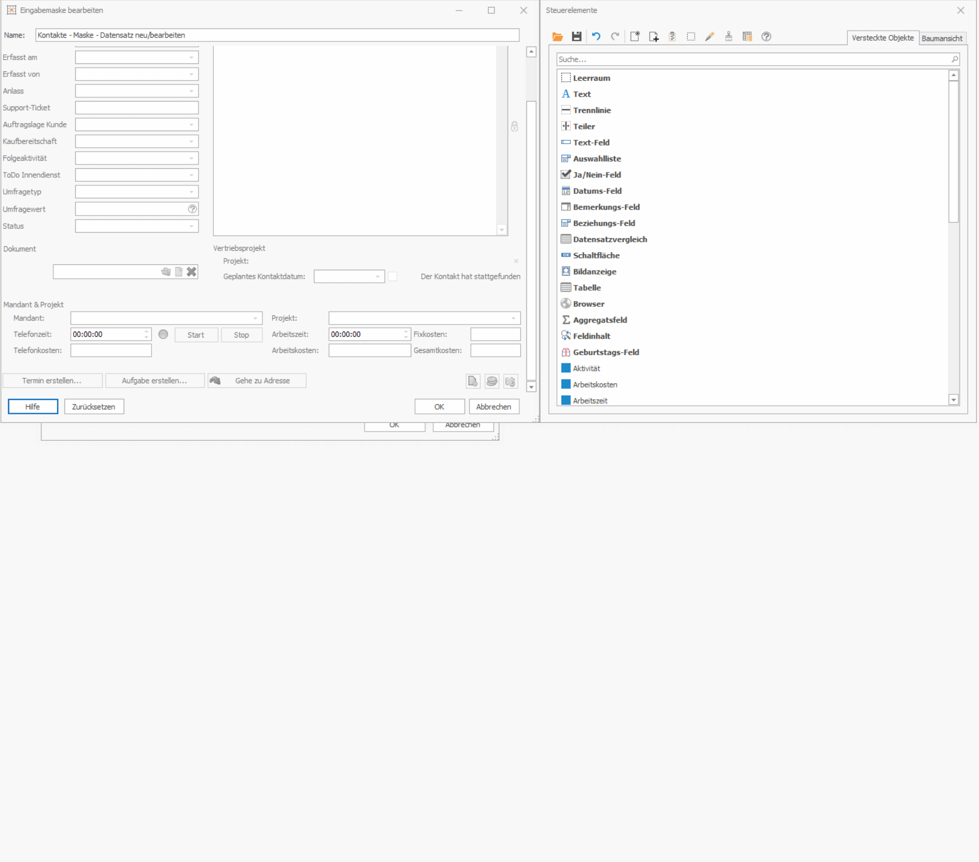Select the Versteckte Objekte tab

coord(883,38)
